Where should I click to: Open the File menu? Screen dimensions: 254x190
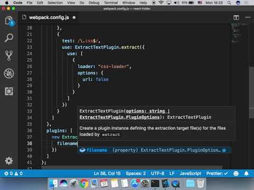30,3
